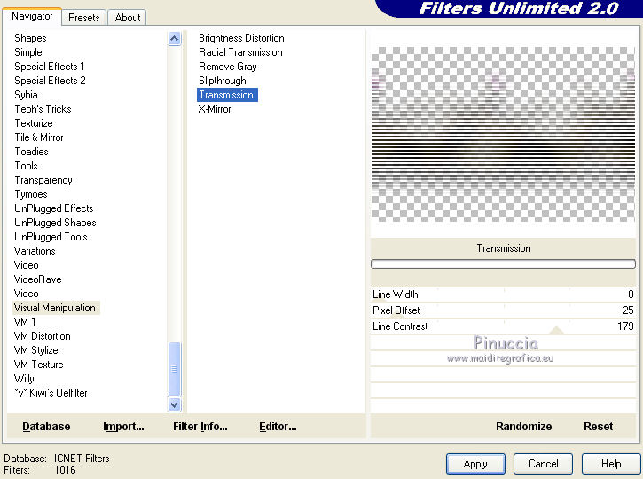
Task: Select the UnPlugged Tools category
Action: click(x=51, y=237)
